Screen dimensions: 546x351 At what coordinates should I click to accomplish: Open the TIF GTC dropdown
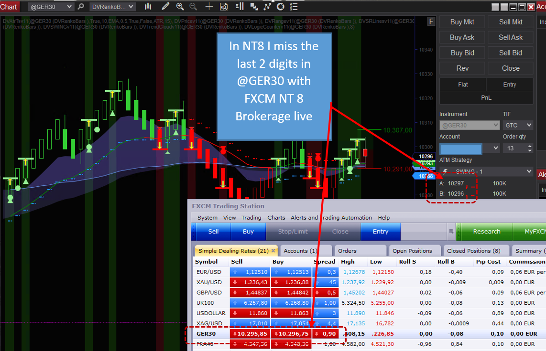(518, 125)
